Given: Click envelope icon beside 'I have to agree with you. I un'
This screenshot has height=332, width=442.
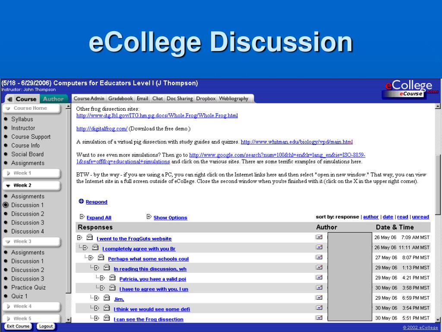Looking at the screenshot, I should pos(112,287).
